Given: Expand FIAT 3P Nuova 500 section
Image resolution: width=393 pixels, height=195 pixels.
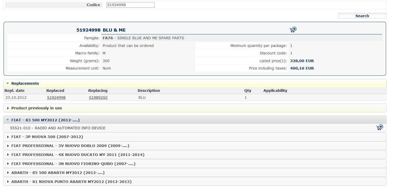Looking at the screenshot, I should [195, 137].
